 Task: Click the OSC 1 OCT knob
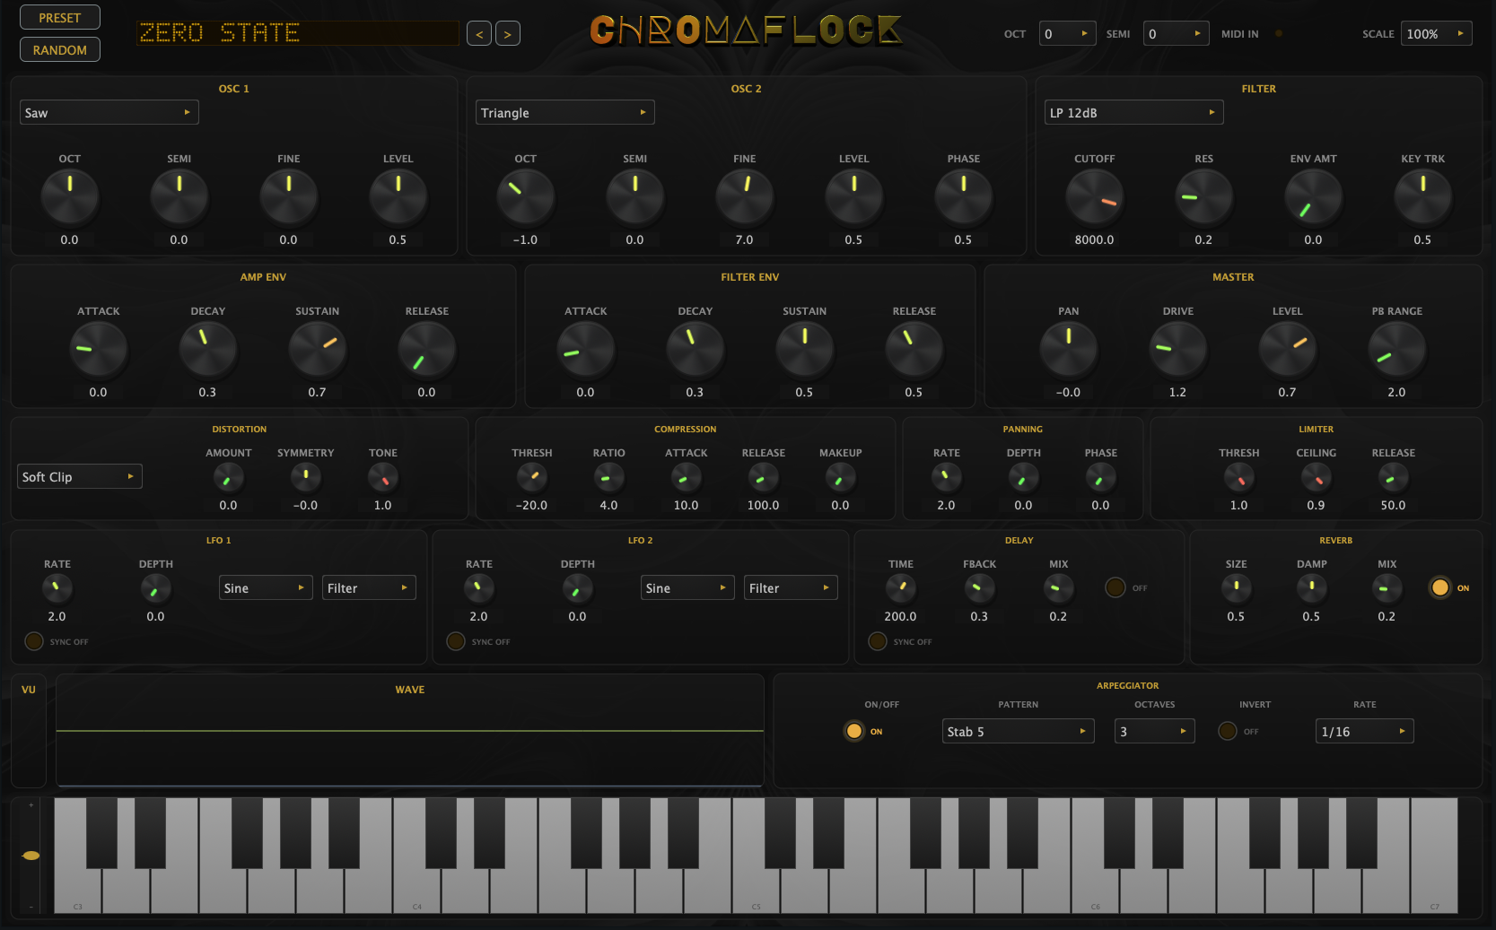pos(70,196)
